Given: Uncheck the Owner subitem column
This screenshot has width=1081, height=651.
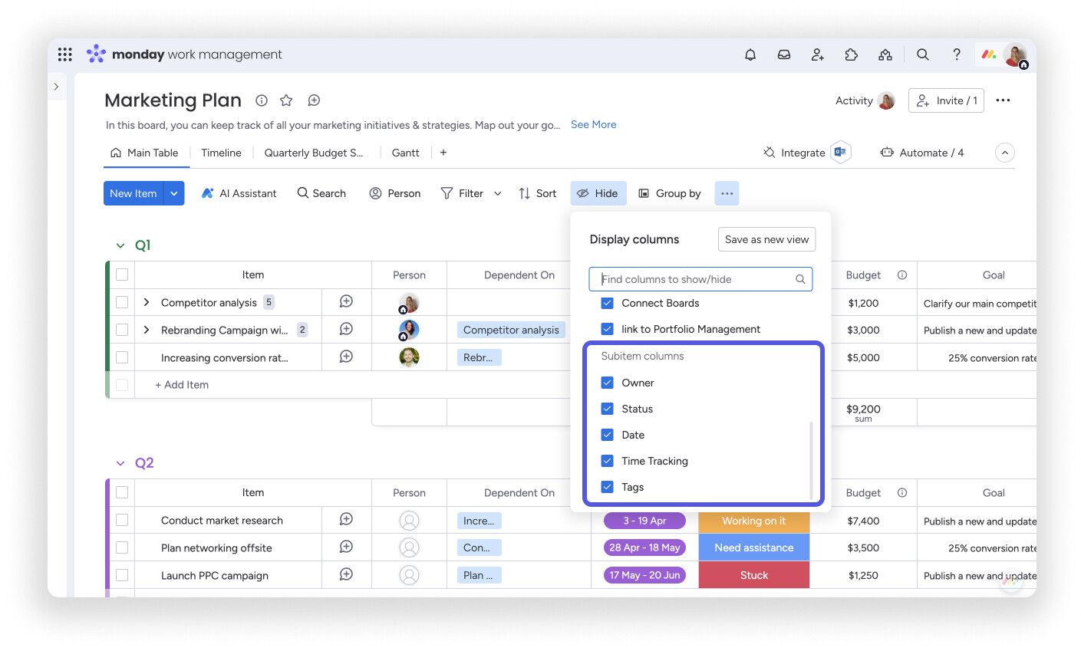Looking at the screenshot, I should [x=607, y=383].
